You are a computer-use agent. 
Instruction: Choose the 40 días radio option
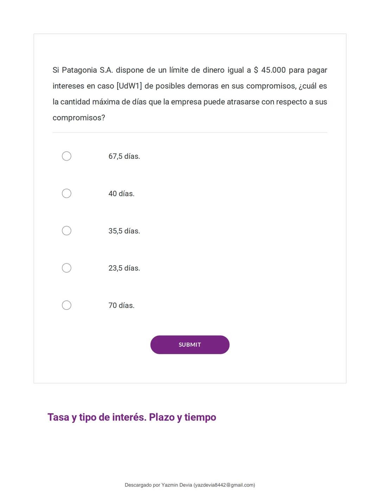66,193
